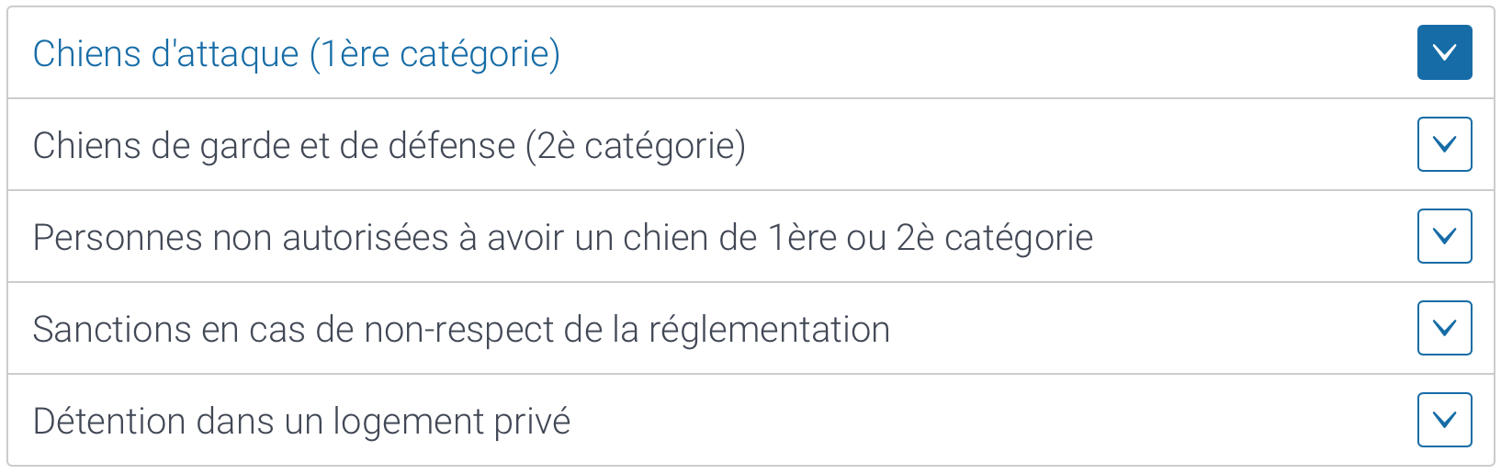Image resolution: width=1501 pixels, height=474 pixels.
Task: Expand the sanctions and réglementation section
Action: coord(750,328)
